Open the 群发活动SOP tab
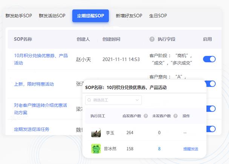This screenshot has height=164, width=229. coord(52,16)
